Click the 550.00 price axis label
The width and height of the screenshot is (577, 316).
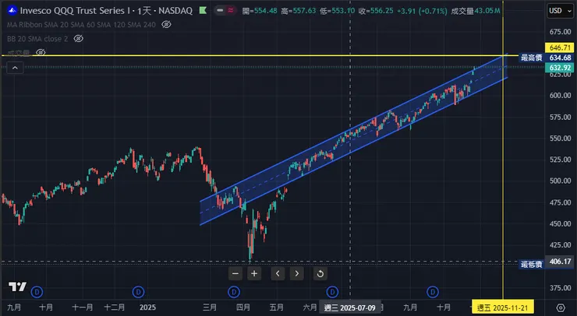(x=560, y=139)
